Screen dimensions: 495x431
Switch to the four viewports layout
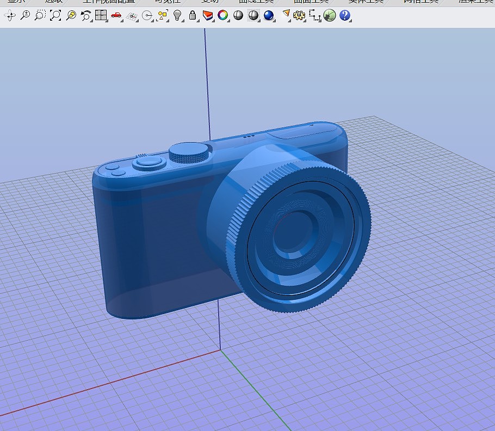coord(101,16)
